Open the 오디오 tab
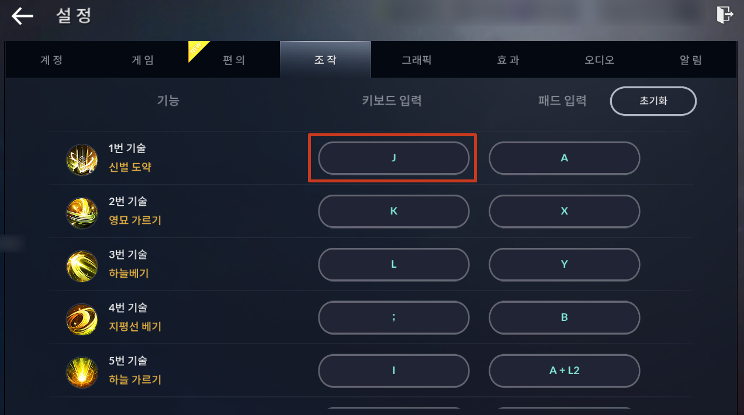 (599, 60)
